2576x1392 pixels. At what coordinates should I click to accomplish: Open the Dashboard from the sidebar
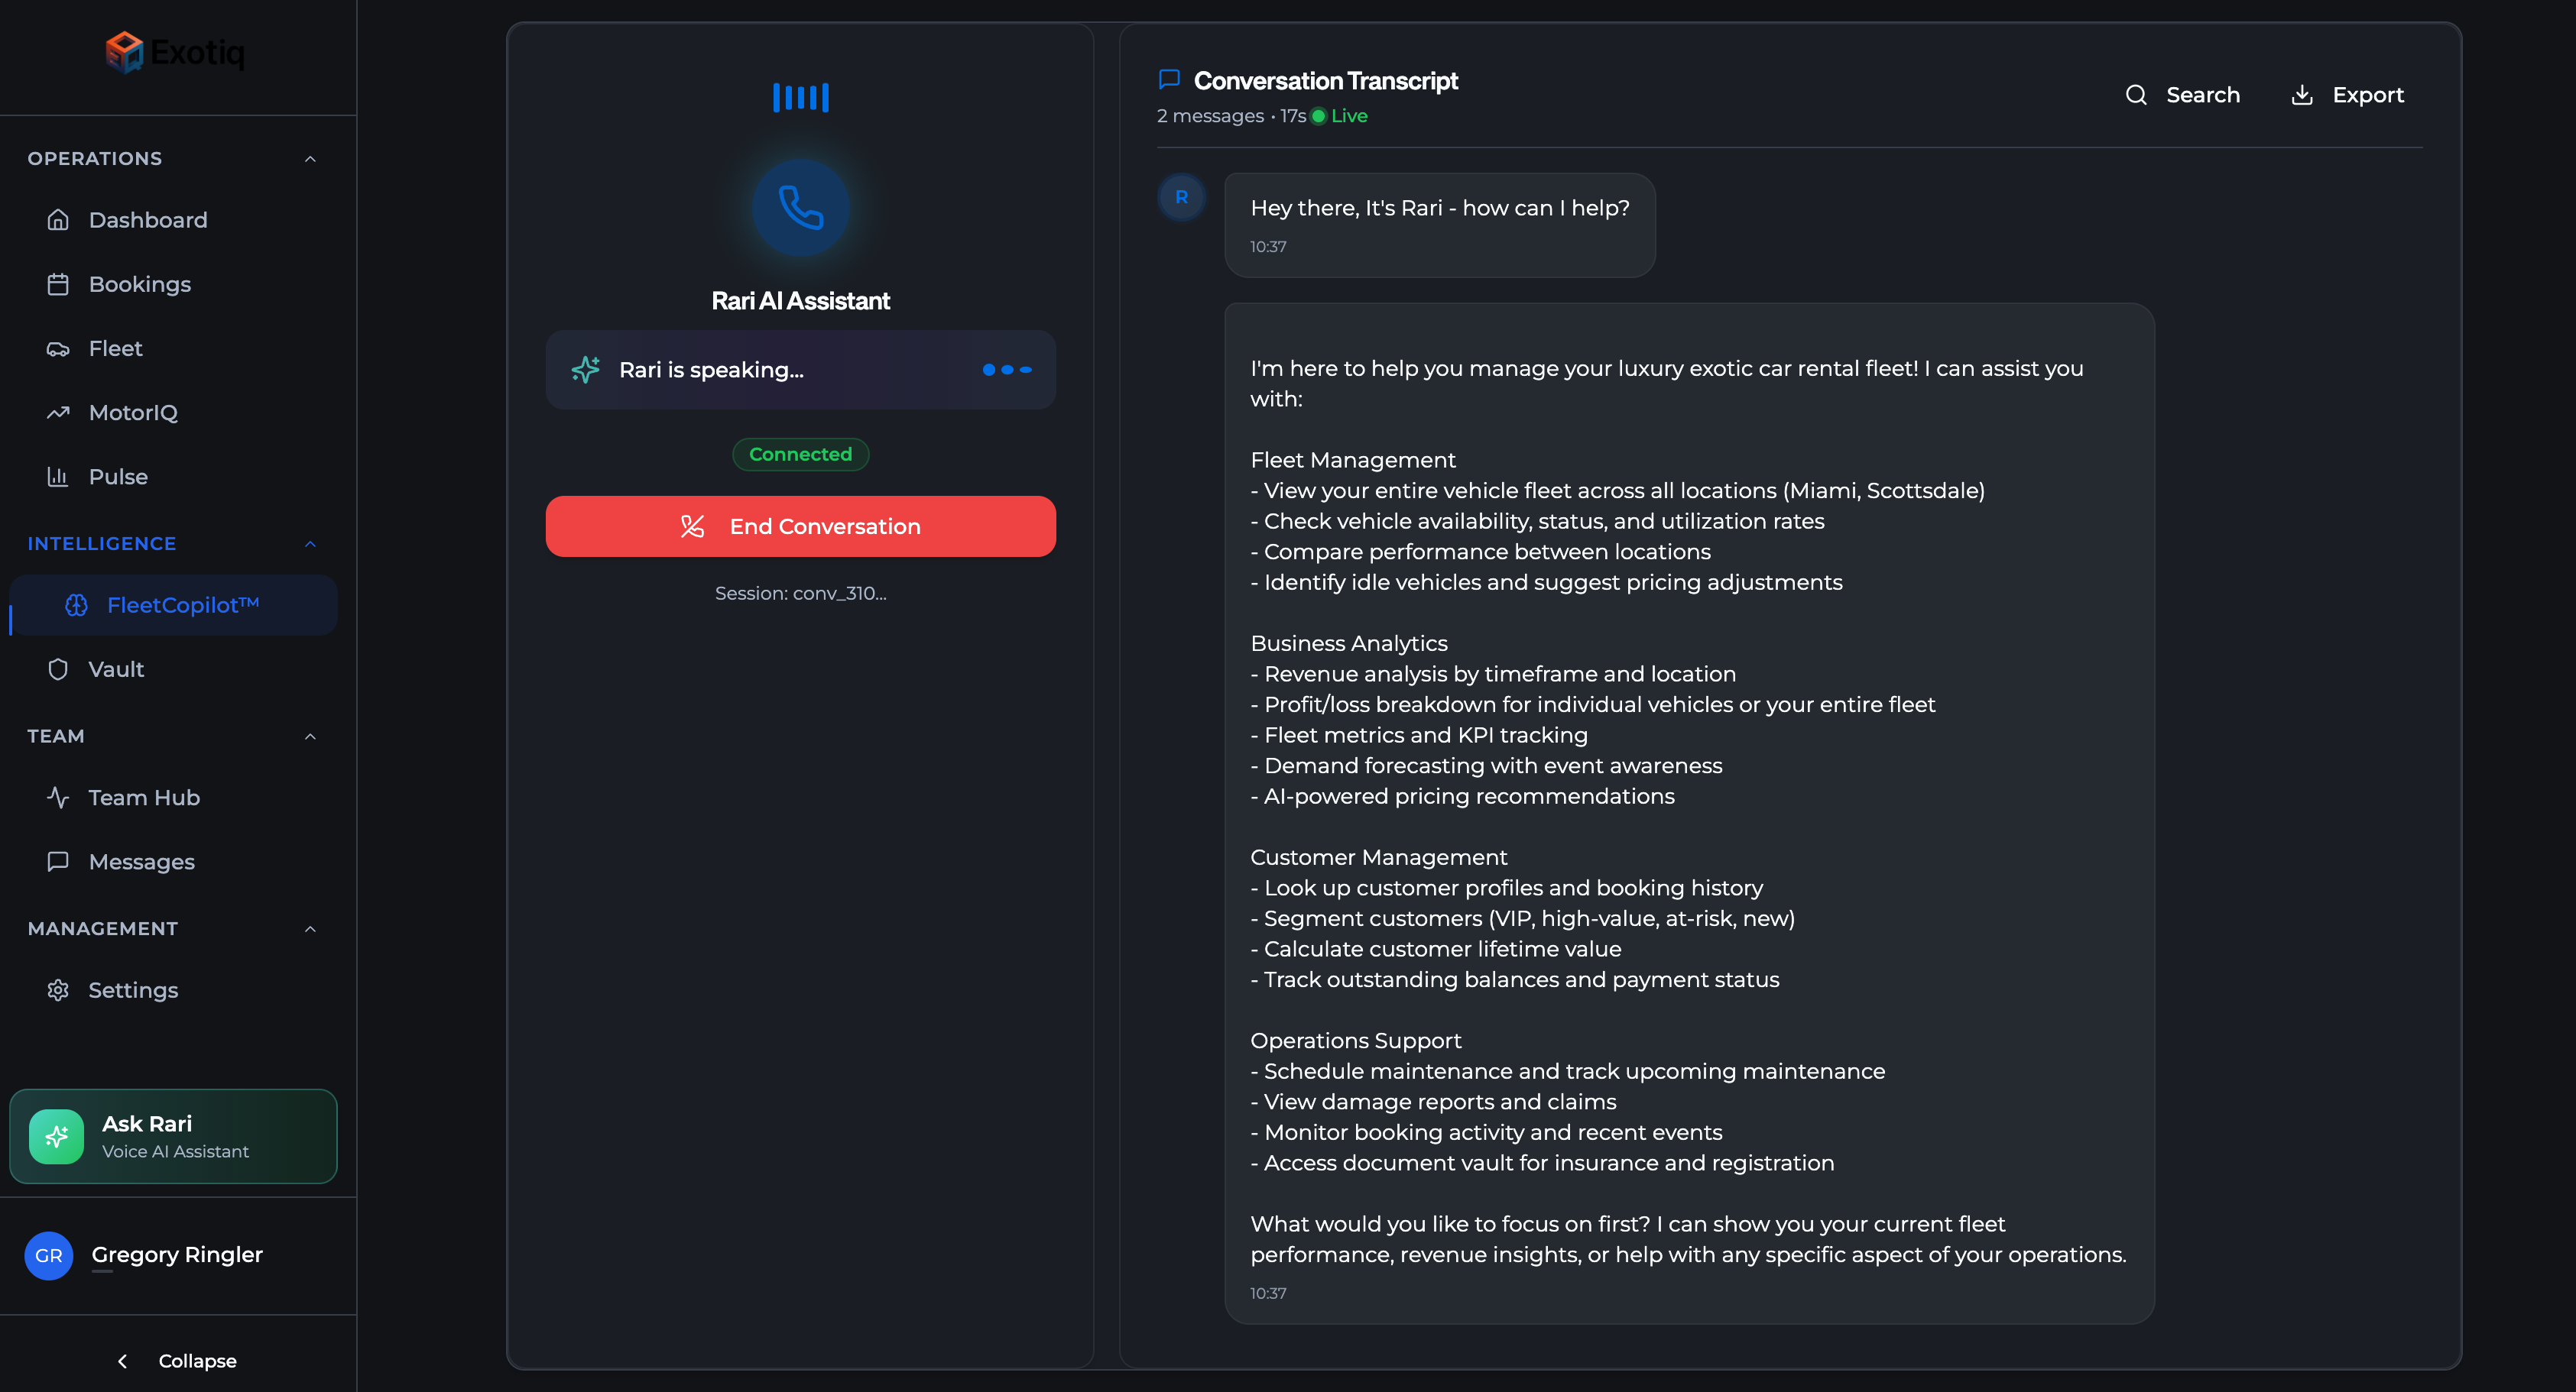[148, 220]
